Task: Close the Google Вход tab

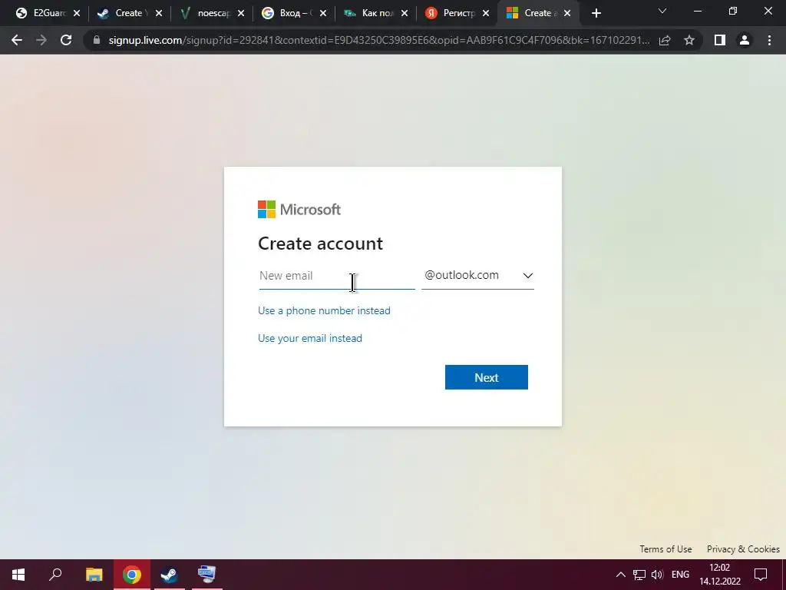Action: point(323,14)
